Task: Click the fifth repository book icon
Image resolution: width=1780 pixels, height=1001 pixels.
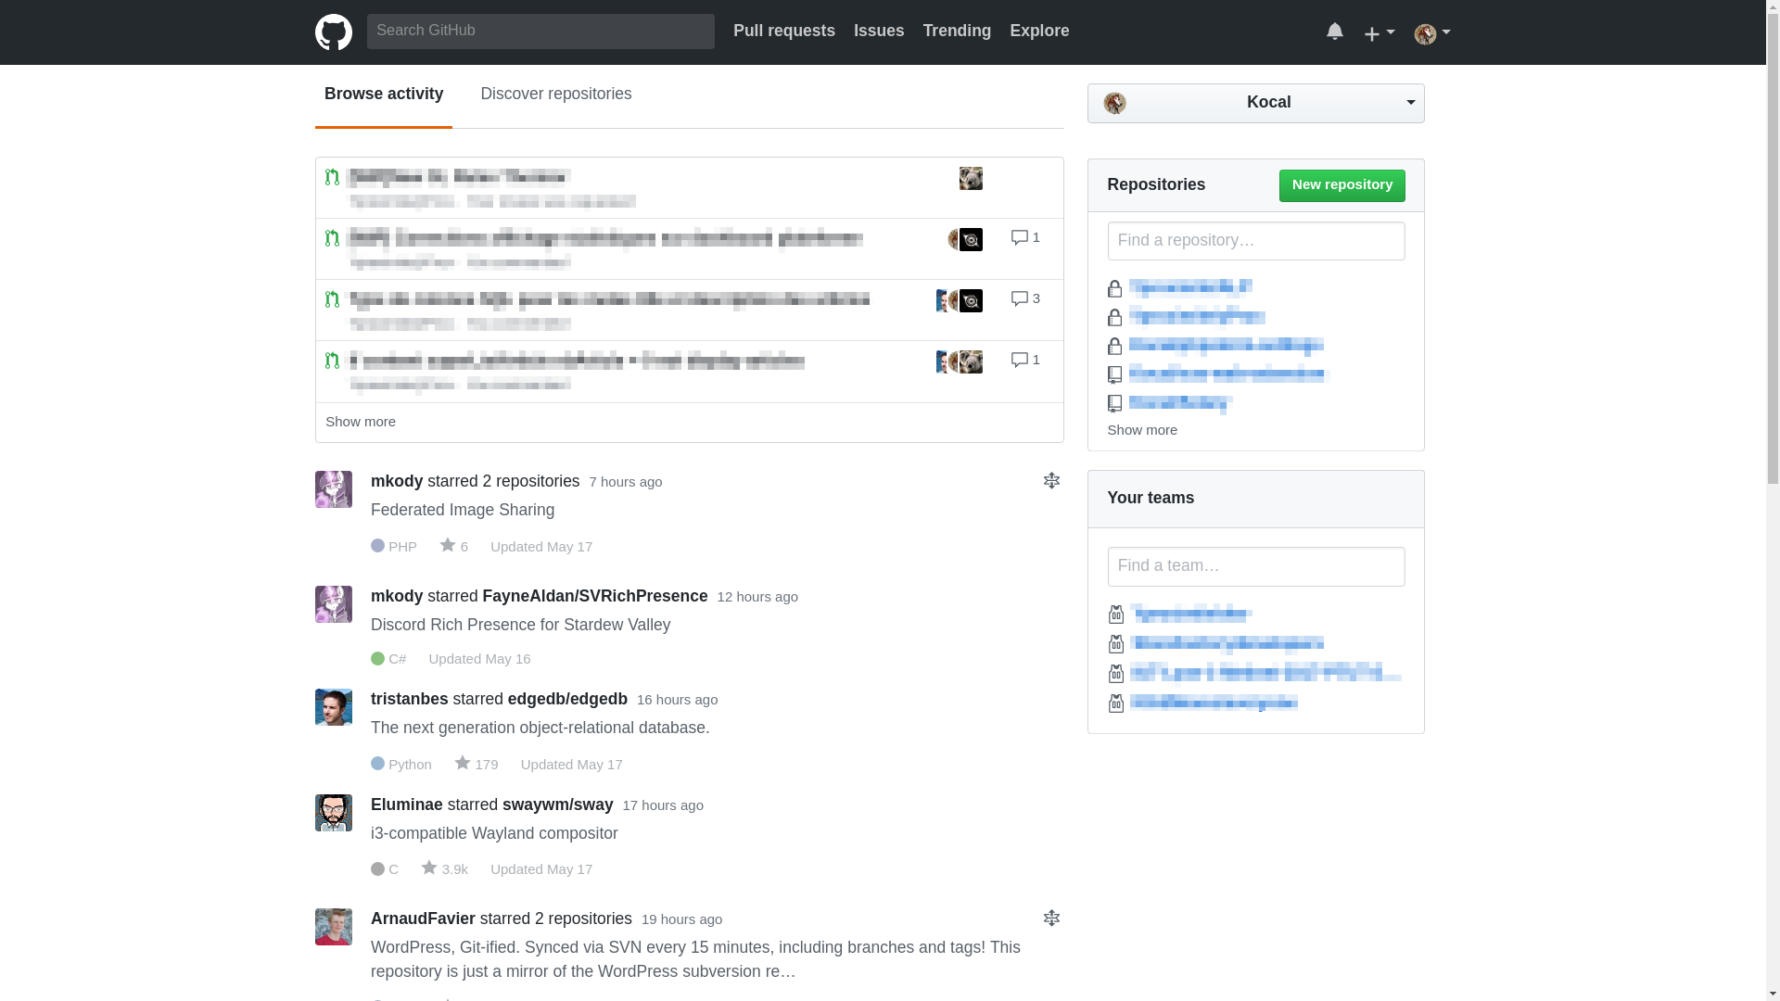Action: click(x=1115, y=403)
